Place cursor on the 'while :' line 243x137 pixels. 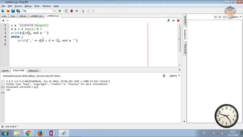point(17,37)
